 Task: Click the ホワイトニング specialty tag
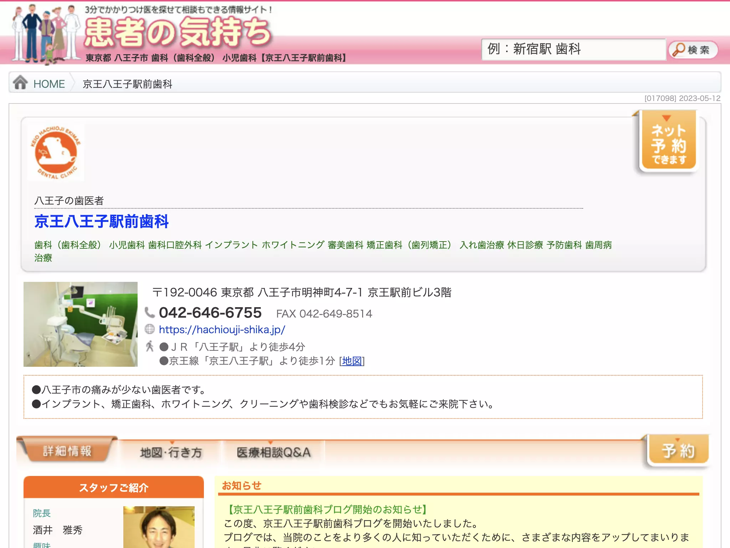pos(293,245)
